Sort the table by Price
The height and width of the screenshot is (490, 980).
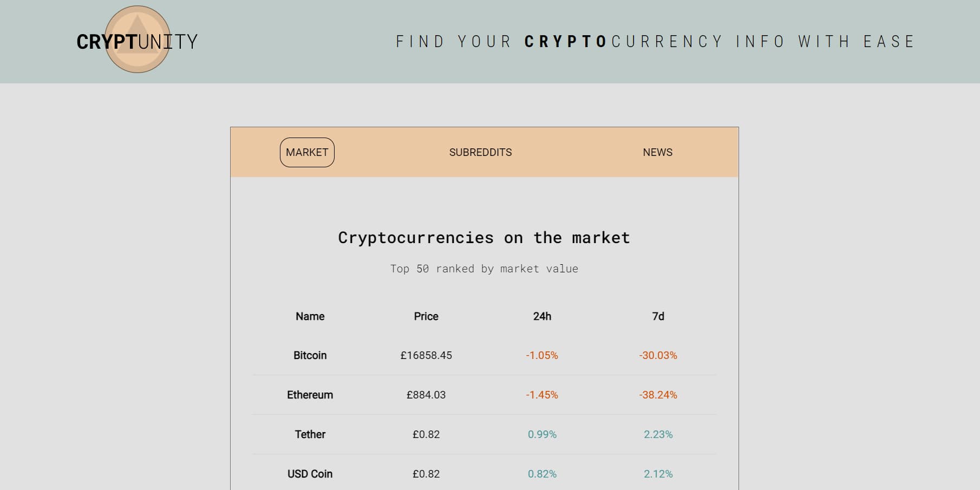[x=426, y=316]
